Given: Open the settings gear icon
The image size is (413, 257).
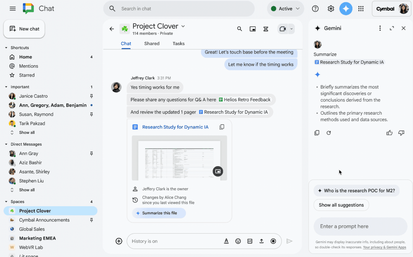Looking at the screenshot, I should [331, 9].
